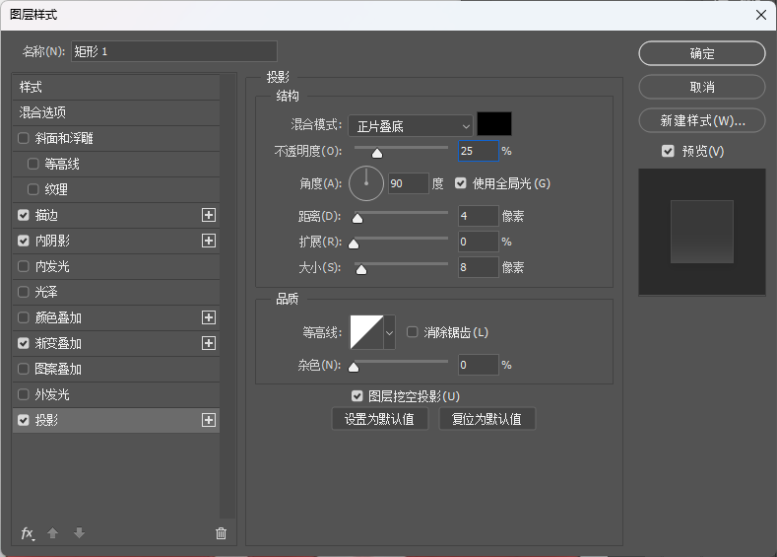Viewport: 777px width, 557px height.
Task: Click the 名称 field containing 矩形 1
Action: tap(174, 51)
